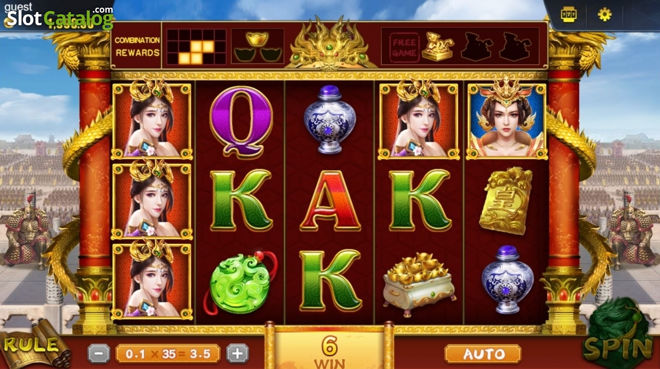The image size is (660, 369).
Task: Click the Combination Rewards label
Action: 137,47
